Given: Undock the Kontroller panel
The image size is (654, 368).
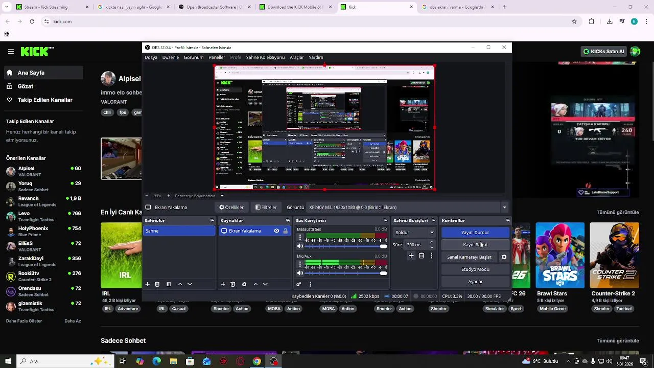Looking at the screenshot, I should 507,221.
